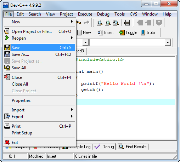Click the Find magnifier toolbar icon
180x162 pixels.
pos(100,23)
